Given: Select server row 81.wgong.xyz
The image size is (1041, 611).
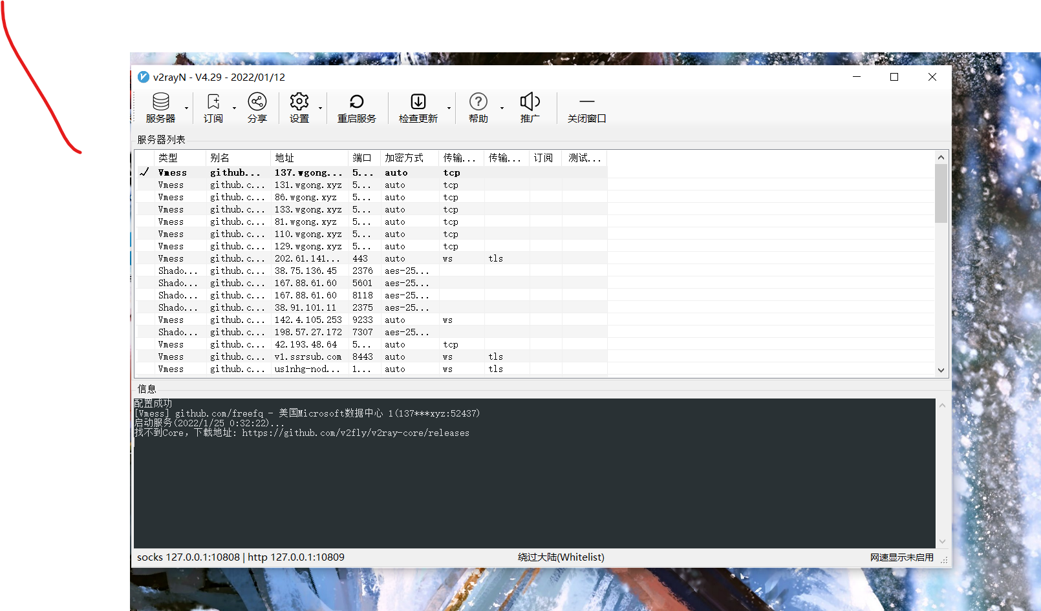Looking at the screenshot, I should click(x=372, y=222).
